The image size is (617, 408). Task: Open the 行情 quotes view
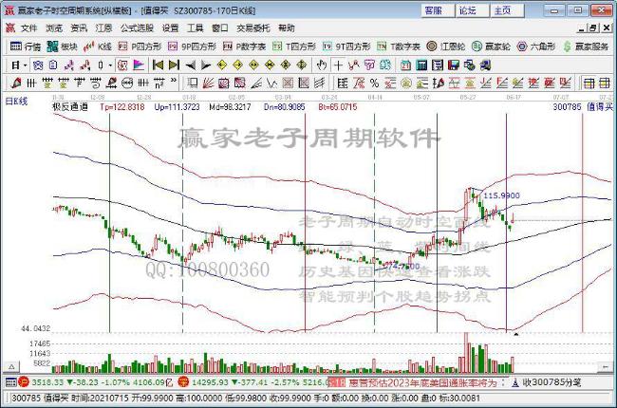coord(26,46)
